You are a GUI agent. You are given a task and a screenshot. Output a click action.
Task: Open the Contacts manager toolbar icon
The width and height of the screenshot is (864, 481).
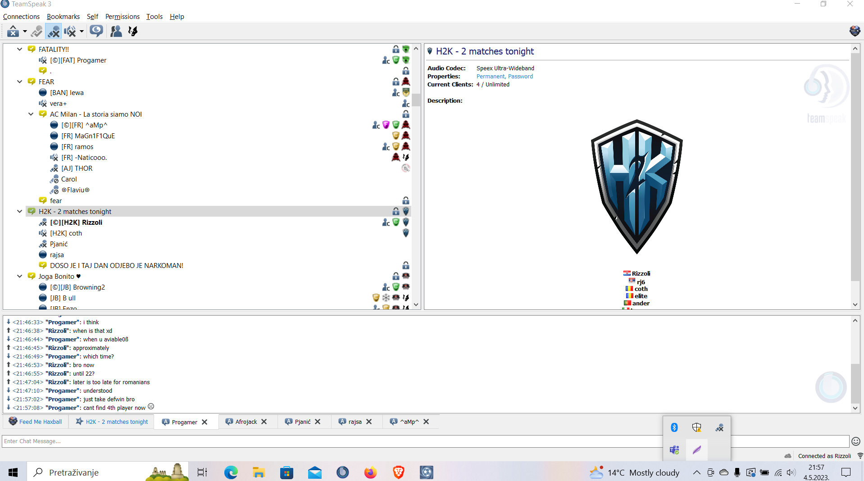coord(116,31)
